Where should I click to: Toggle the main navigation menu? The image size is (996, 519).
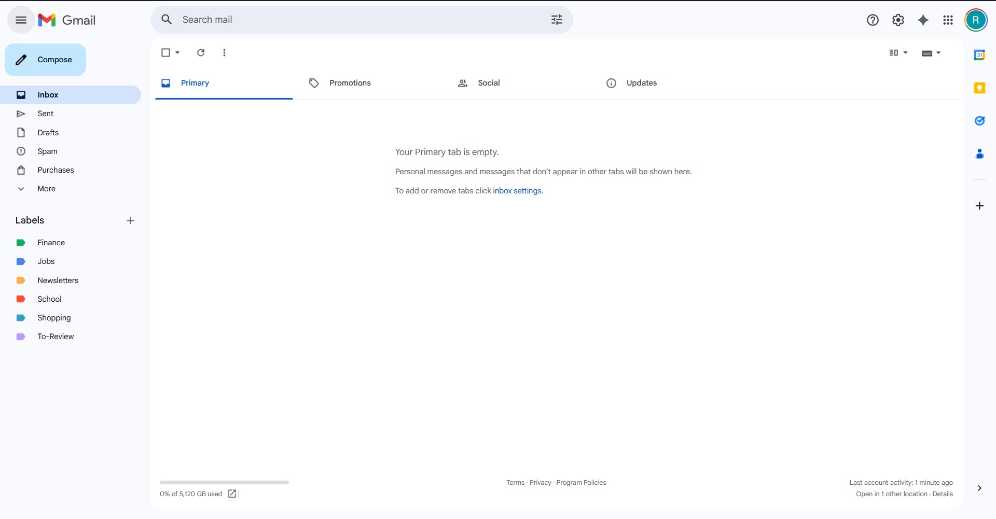[x=21, y=20]
